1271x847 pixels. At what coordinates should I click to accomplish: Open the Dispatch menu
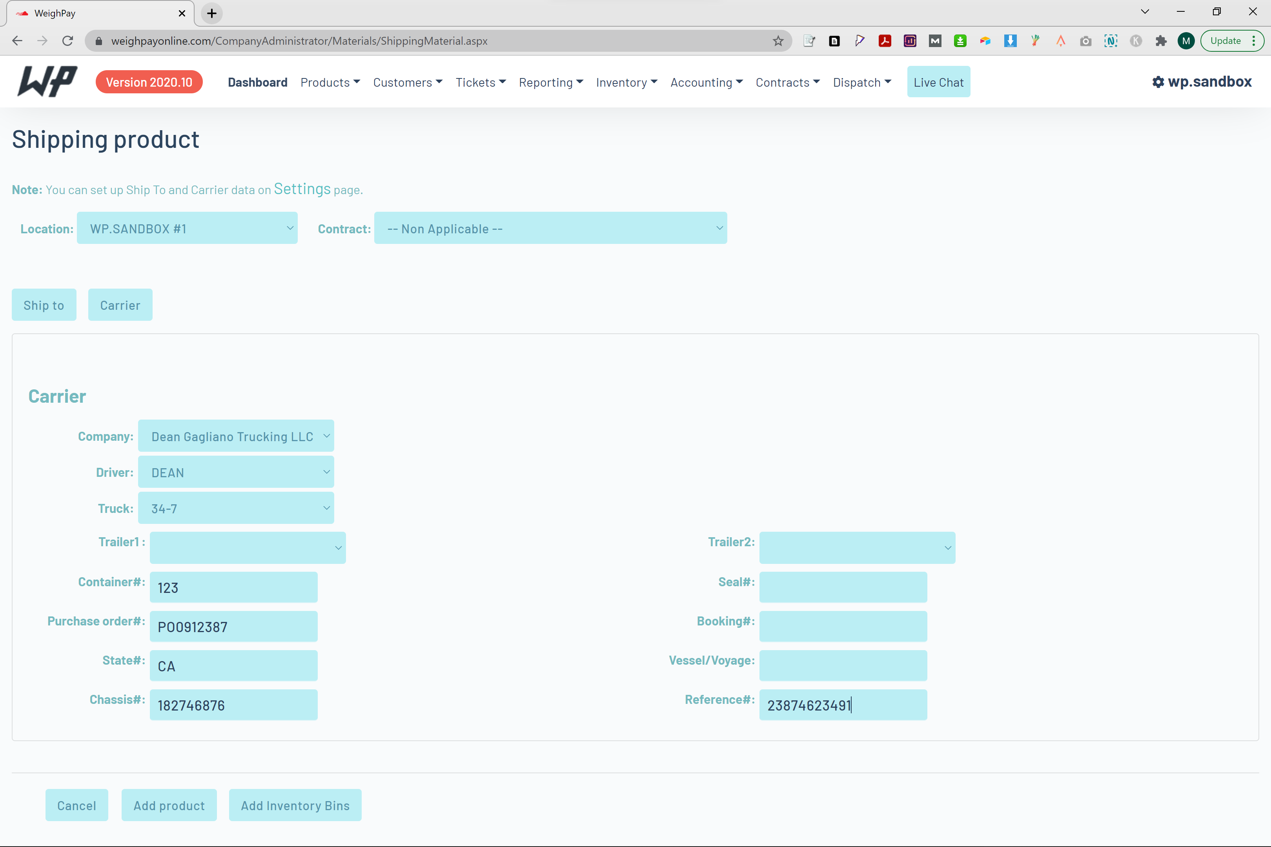pyautogui.click(x=861, y=82)
